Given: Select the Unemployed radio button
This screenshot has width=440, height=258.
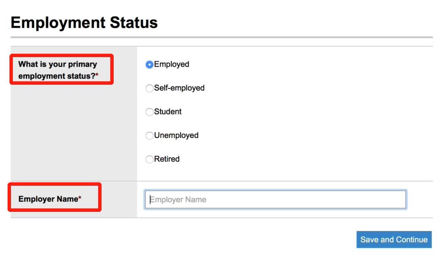Looking at the screenshot, I should 149,135.
